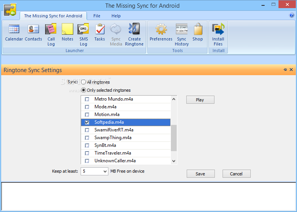297x212 pixels.
Task: Select the SynBt.m4a file name
Action: pyautogui.click(x=105, y=145)
